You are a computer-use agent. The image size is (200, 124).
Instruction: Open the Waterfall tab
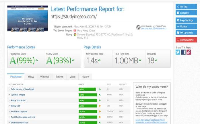pos(45,77)
